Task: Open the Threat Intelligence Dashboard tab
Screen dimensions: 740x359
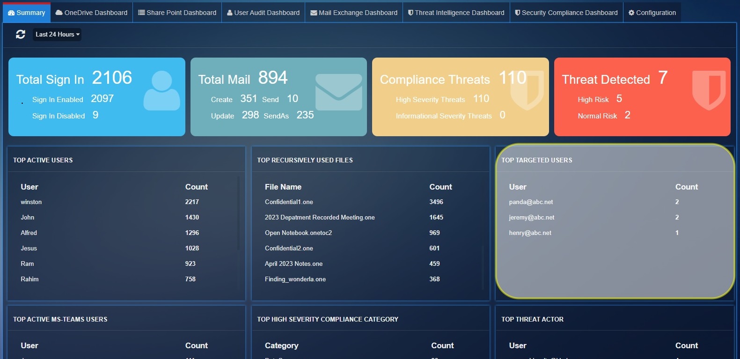Action: pos(456,13)
